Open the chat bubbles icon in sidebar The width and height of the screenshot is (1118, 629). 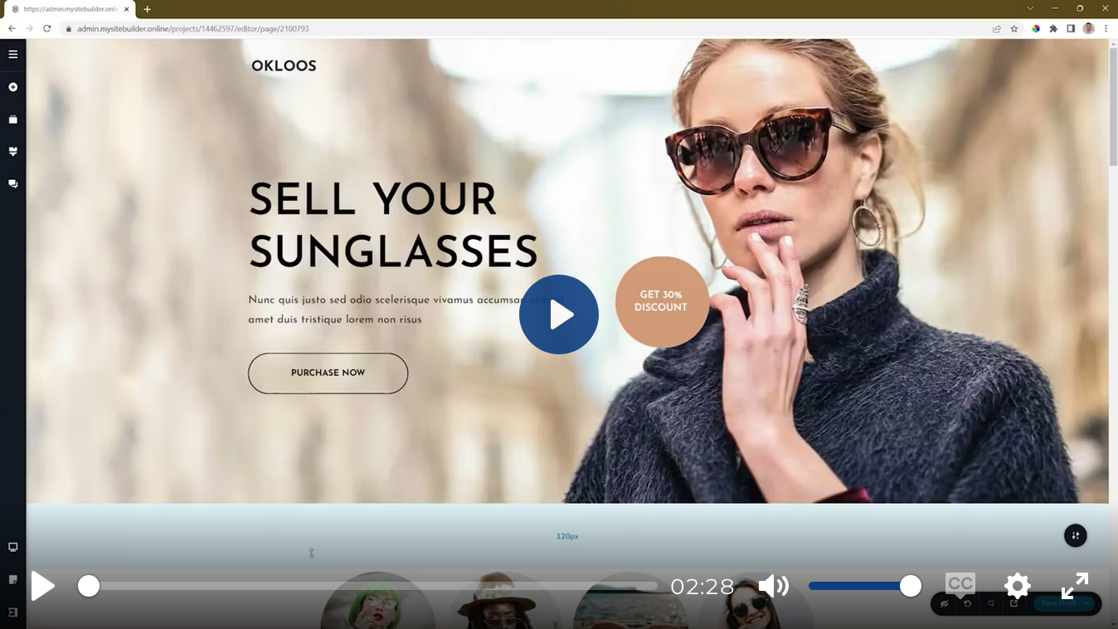(x=12, y=183)
